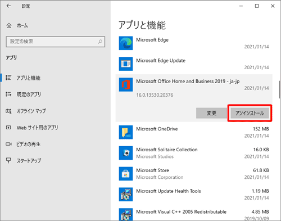This screenshot has width=281, height=221.
Task: Maximize the 設定 window
Action: point(257,6)
